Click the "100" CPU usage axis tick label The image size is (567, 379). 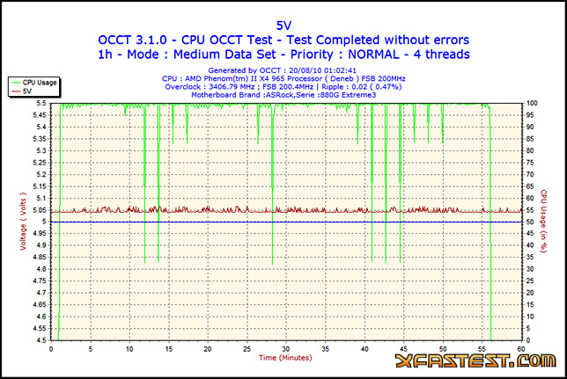532,104
